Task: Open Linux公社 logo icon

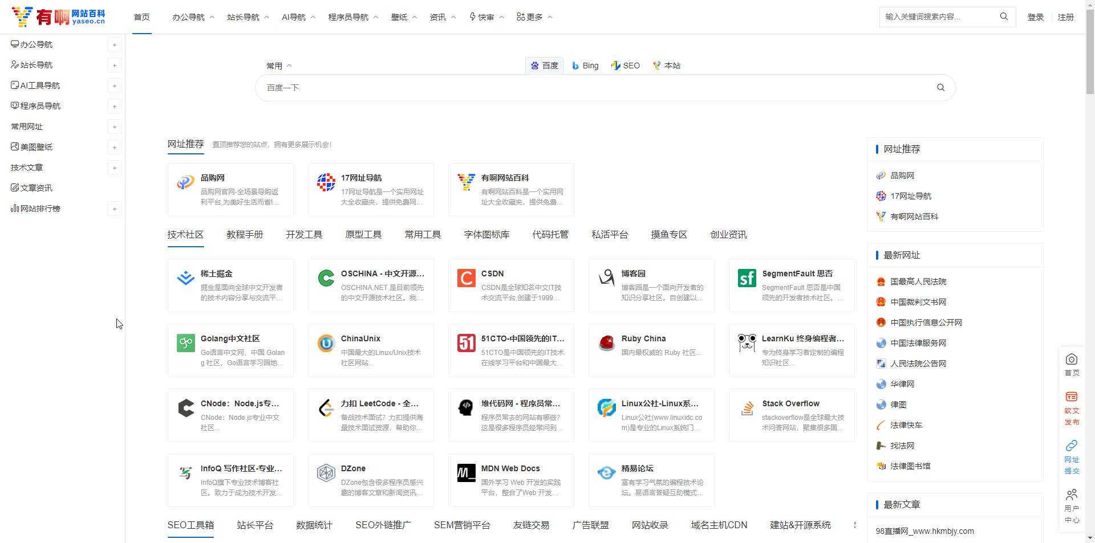Action: (x=607, y=408)
